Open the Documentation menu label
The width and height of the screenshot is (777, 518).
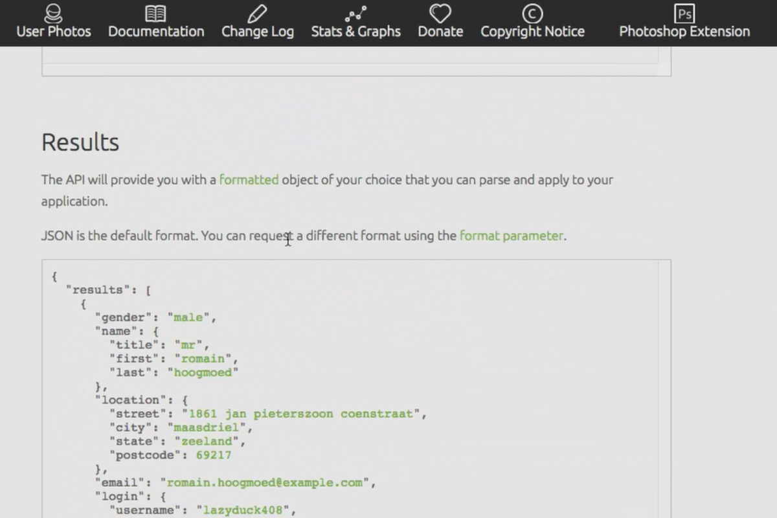(x=156, y=32)
